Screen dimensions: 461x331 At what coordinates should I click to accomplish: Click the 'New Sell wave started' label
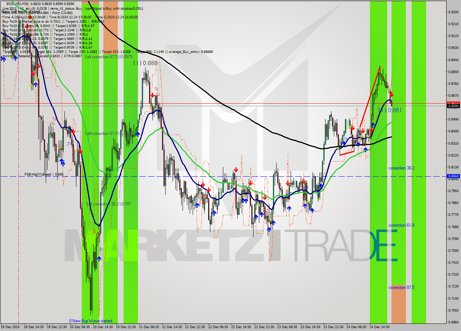coord(21,12)
